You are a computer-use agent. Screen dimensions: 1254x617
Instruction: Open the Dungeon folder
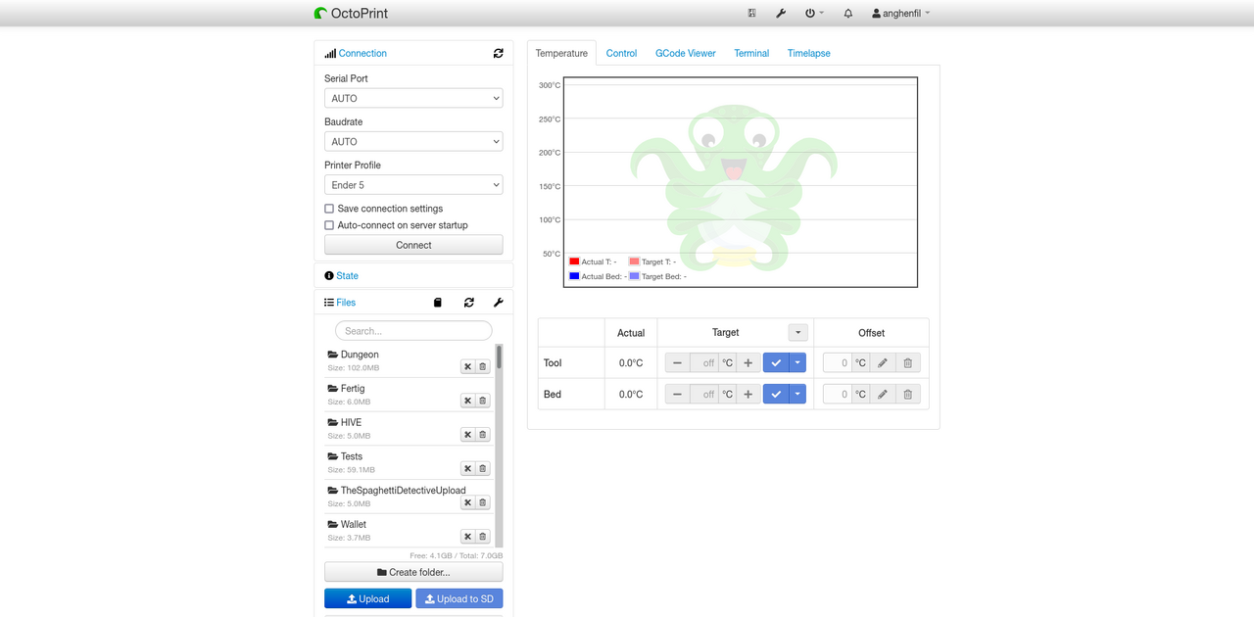(x=360, y=355)
